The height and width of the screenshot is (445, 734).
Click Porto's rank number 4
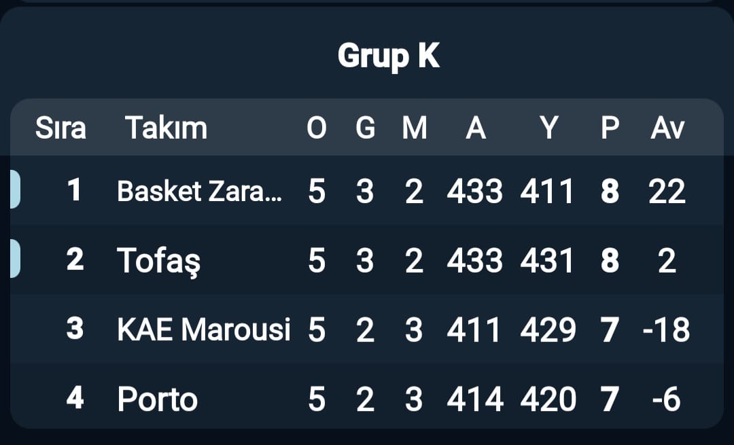coord(75,398)
